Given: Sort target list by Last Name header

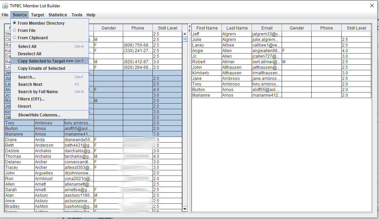Looking at the screenshot, I should (x=237, y=28).
